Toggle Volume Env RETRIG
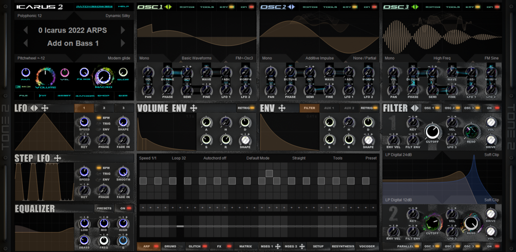The image size is (516, 252). 246,108
